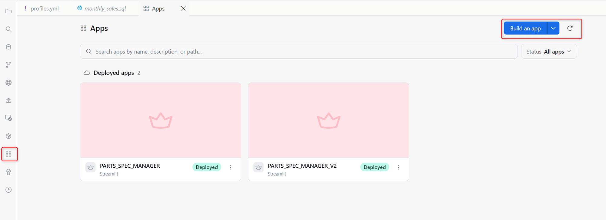The height and width of the screenshot is (220, 606).
Task: Open the clock history icon
Action: pos(8,190)
